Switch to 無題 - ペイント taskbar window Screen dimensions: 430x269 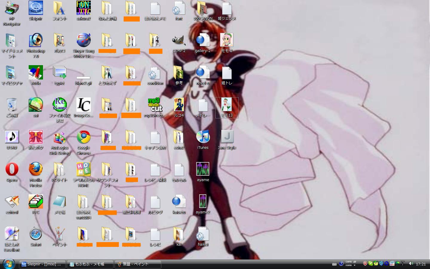[138, 264]
